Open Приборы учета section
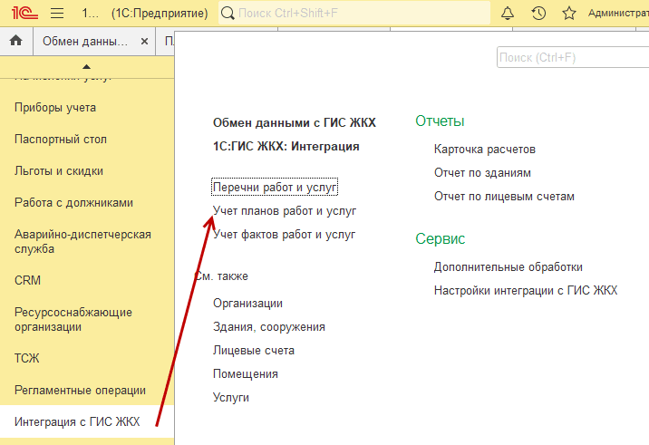The image size is (649, 445). click(x=55, y=108)
